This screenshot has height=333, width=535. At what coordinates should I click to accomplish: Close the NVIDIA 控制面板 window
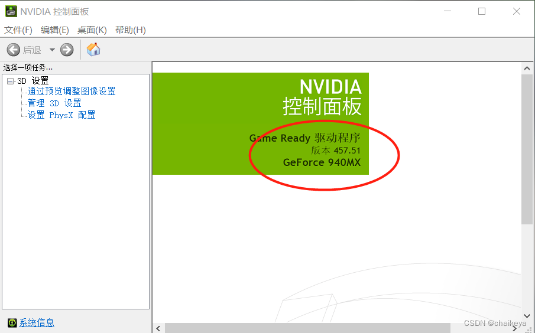pyautogui.click(x=517, y=11)
